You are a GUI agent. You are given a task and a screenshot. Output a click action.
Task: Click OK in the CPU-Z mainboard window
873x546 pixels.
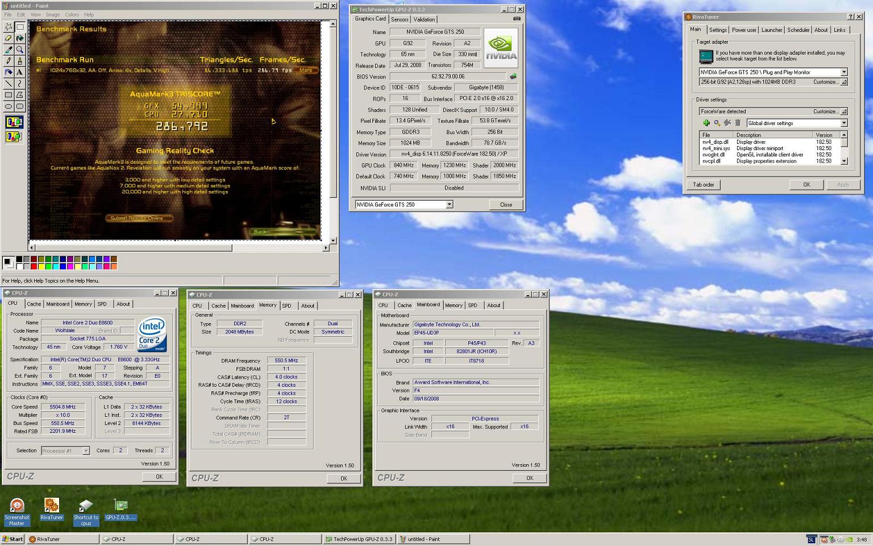click(x=530, y=478)
